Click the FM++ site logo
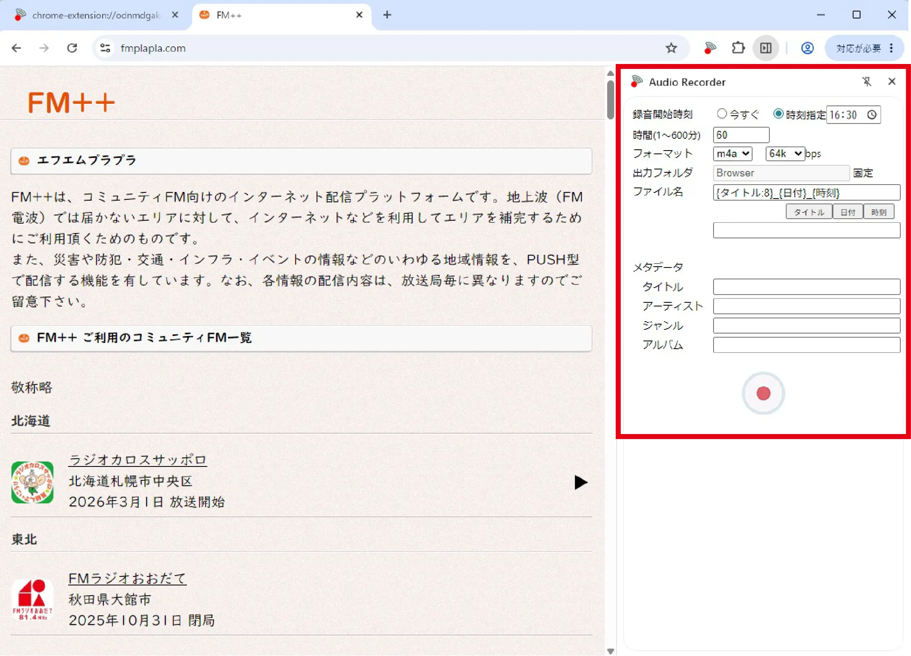 pos(71,102)
